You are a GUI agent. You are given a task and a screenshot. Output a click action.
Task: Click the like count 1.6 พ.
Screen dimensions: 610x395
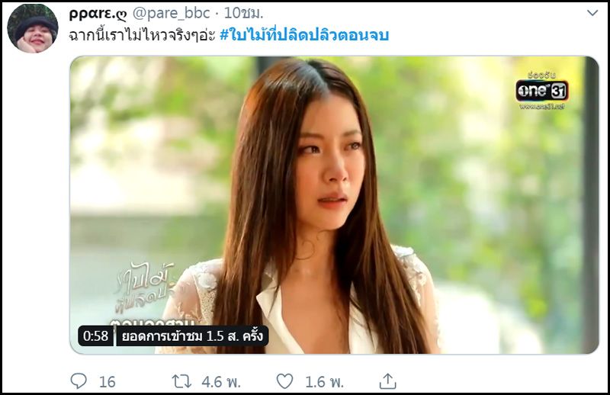325,382
